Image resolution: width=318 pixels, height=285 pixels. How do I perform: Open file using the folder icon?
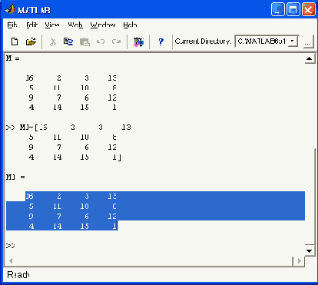(31, 41)
